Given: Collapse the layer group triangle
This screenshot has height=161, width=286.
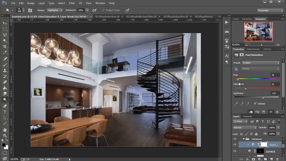Looking at the screenshot, I should 244,139.
